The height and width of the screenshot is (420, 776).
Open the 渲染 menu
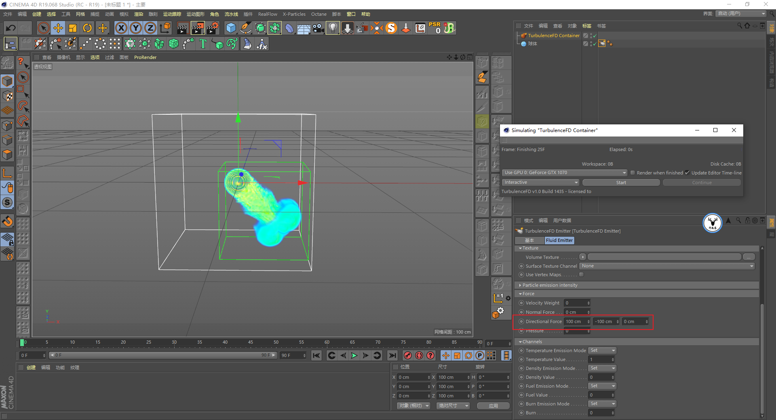pyautogui.click(x=139, y=14)
